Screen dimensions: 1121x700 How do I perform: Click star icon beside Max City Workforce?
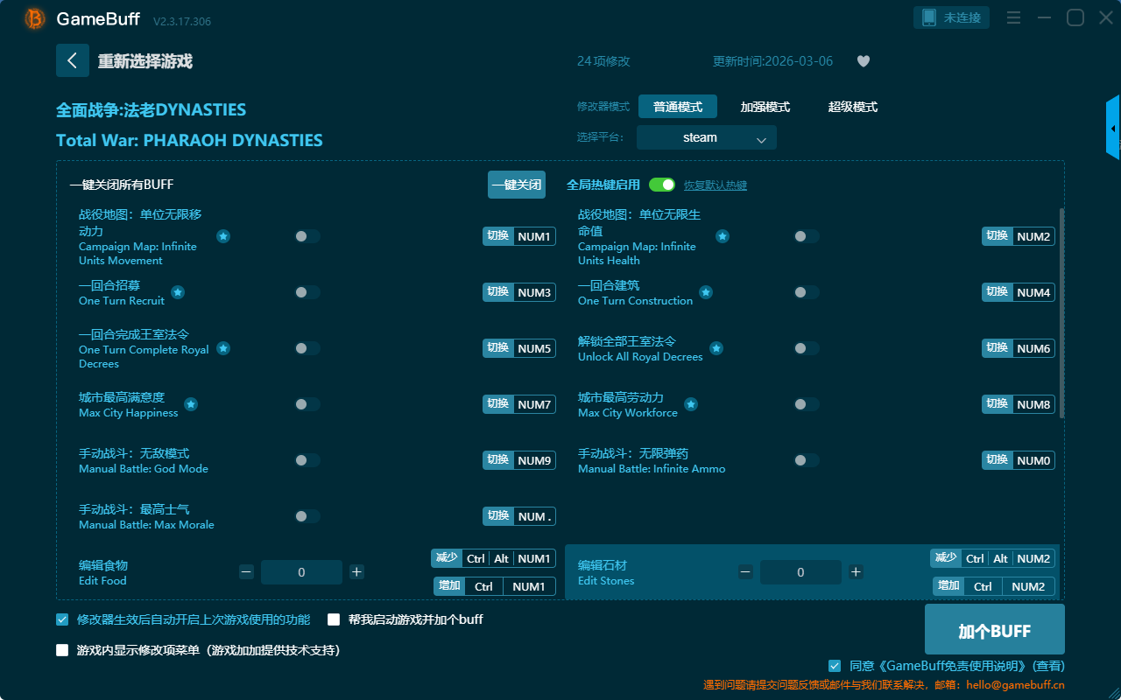coord(691,404)
